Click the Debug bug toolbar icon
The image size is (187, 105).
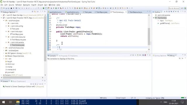point(51,8)
